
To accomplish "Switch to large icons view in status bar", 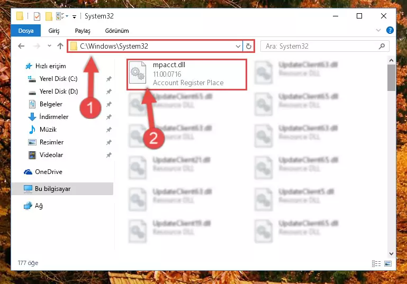I will [388, 263].
